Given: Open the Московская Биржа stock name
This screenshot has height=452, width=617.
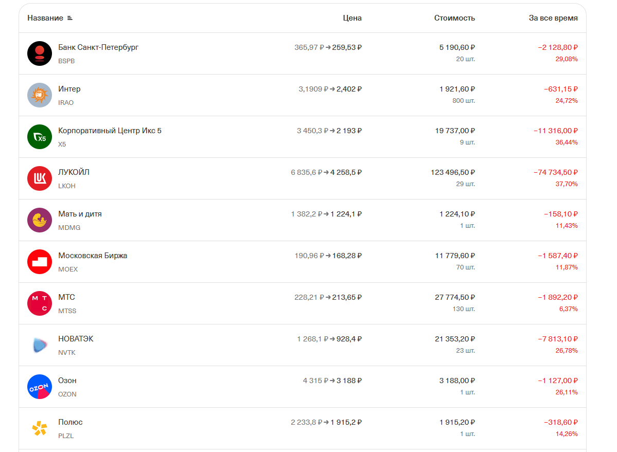Looking at the screenshot, I should pyautogui.click(x=93, y=256).
